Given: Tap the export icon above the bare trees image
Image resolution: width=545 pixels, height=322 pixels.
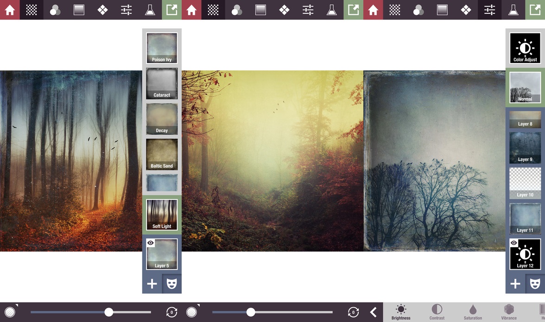Looking at the screenshot, I should pos(535,10).
